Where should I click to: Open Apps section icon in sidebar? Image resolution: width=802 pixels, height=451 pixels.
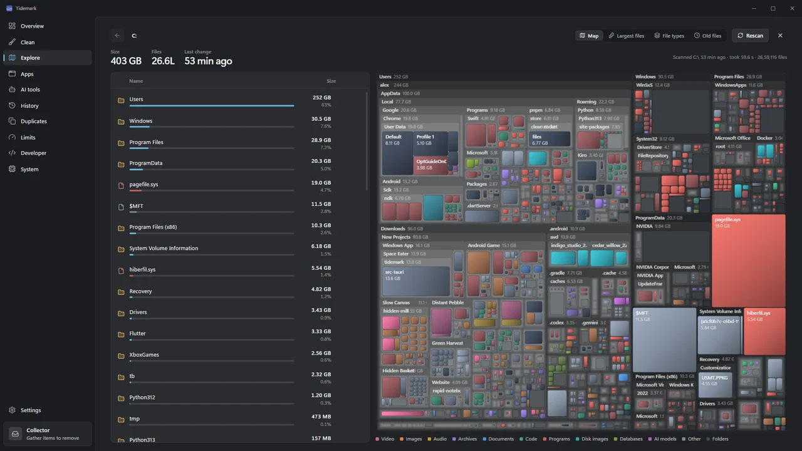point(13,74)
